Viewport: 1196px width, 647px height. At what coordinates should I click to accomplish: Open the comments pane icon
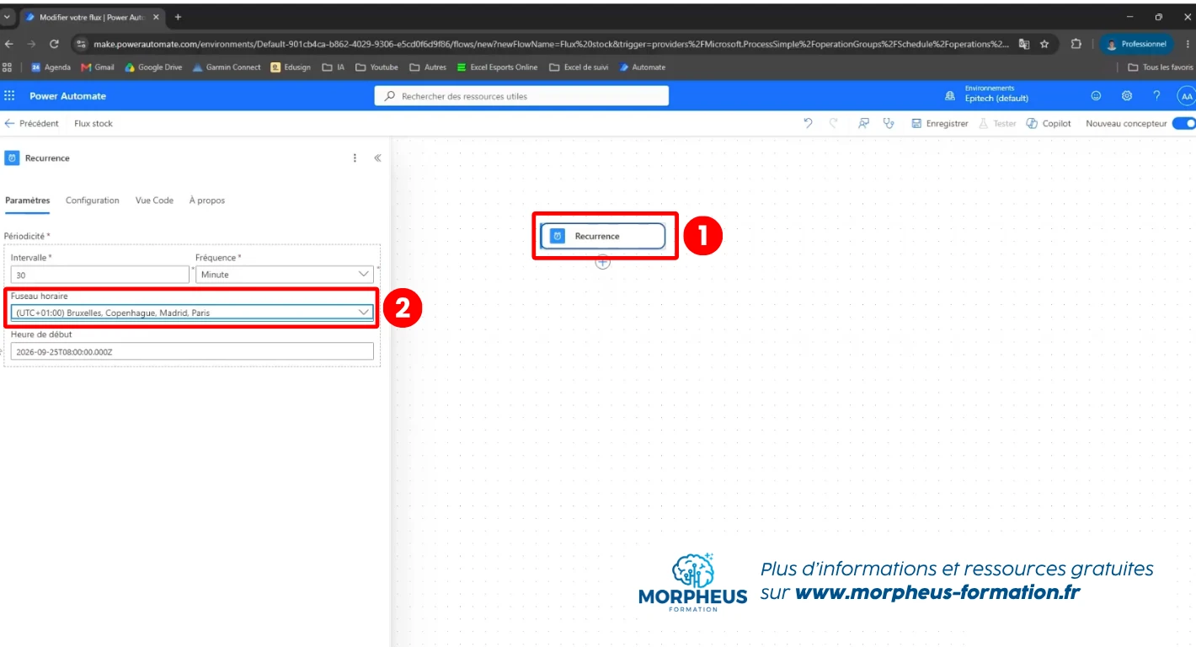pos(863,123)
